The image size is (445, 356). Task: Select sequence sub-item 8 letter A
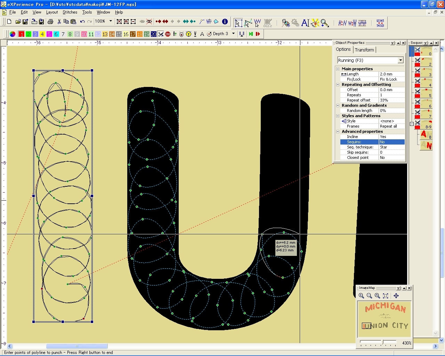(x=426, y=135)
